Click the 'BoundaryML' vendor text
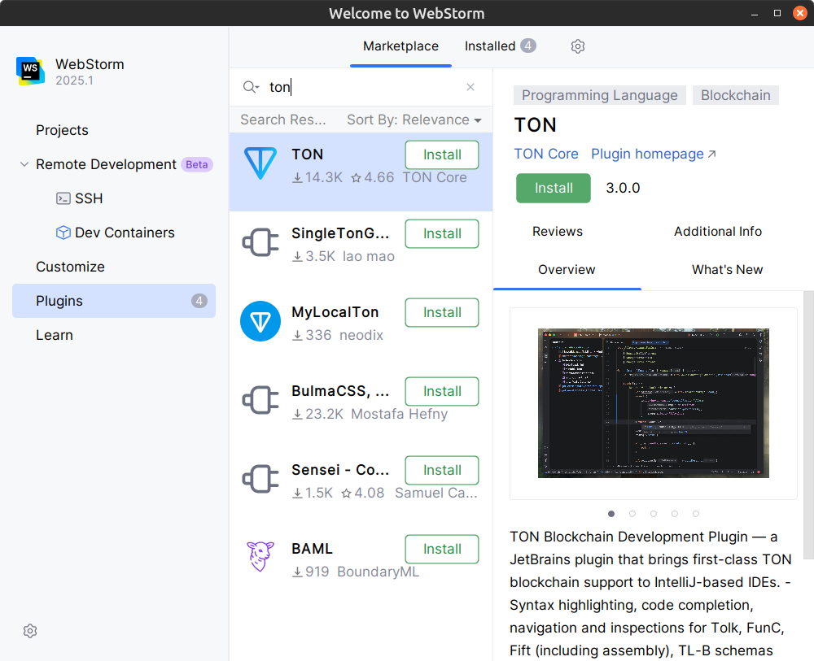 click(378, 572)
